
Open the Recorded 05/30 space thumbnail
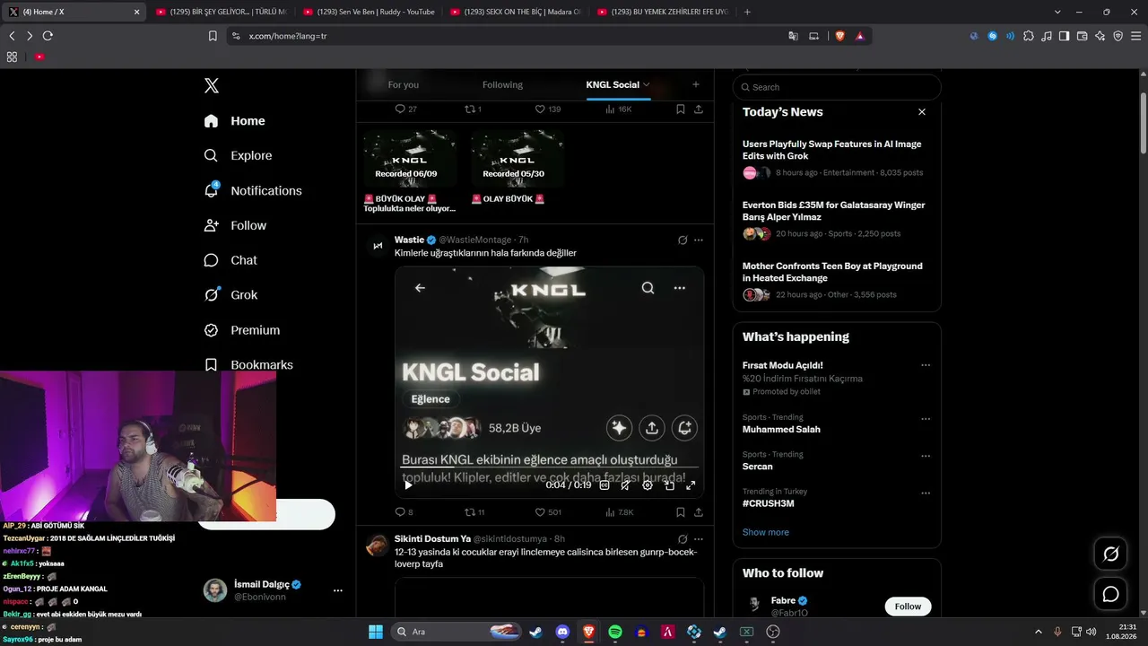(517, 159)
